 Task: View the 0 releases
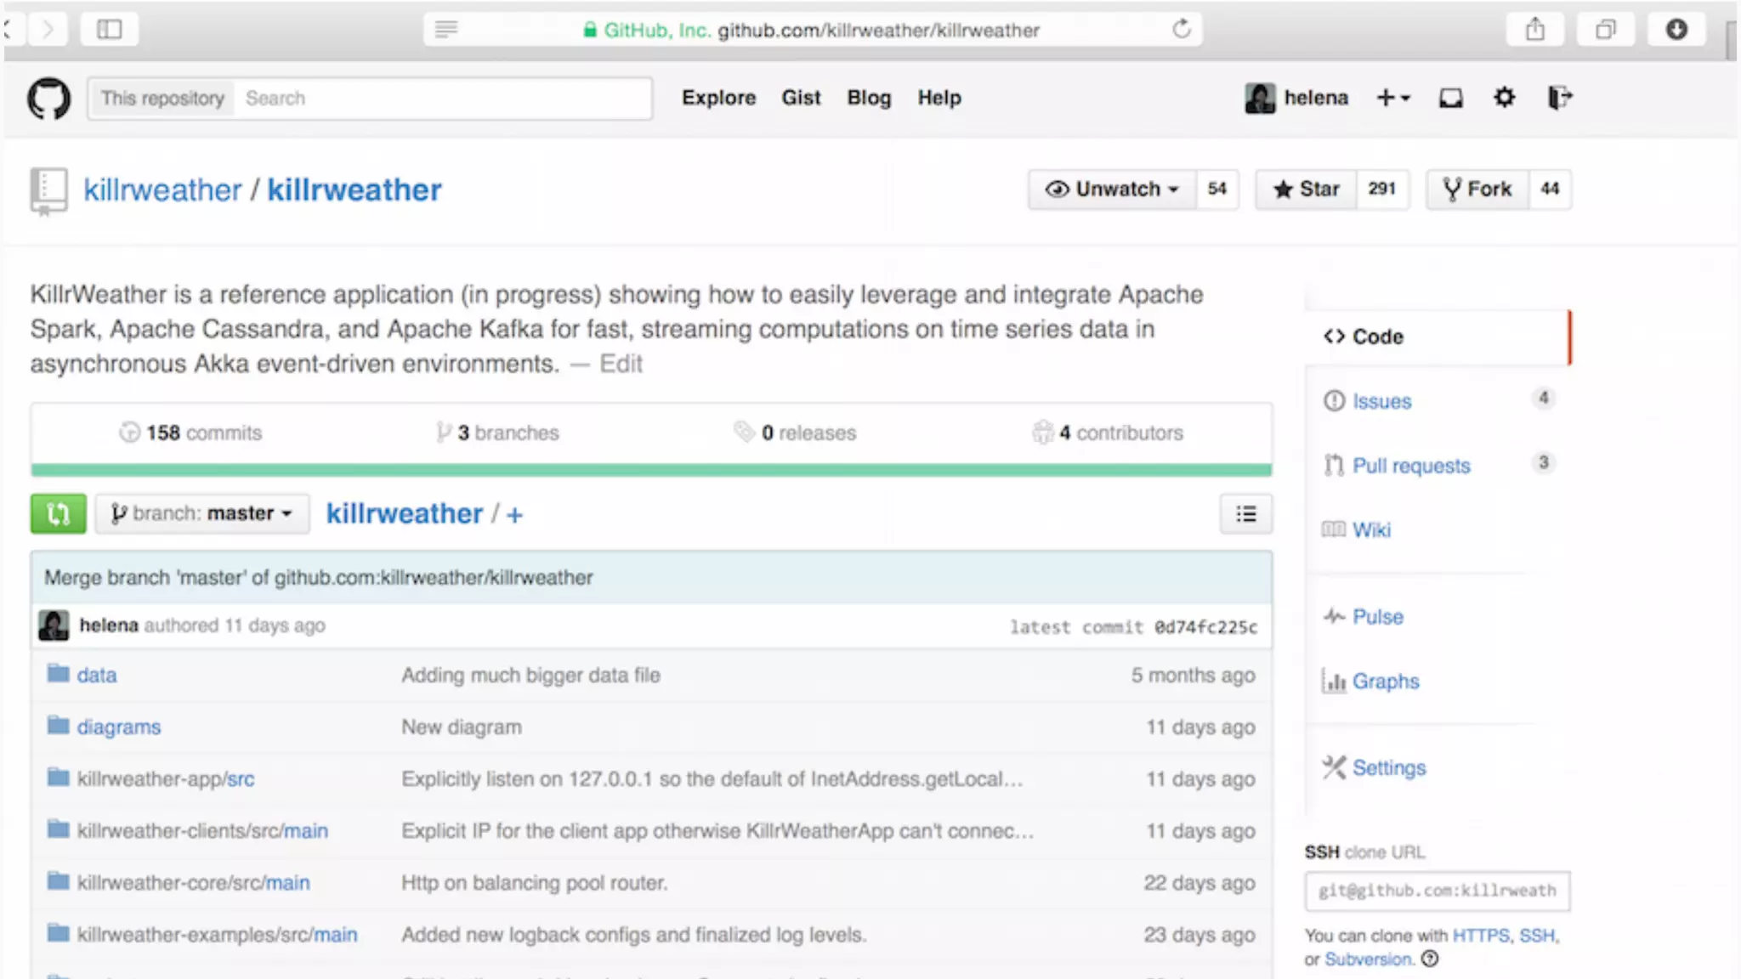pyautogui.click(x=795, y=433)
